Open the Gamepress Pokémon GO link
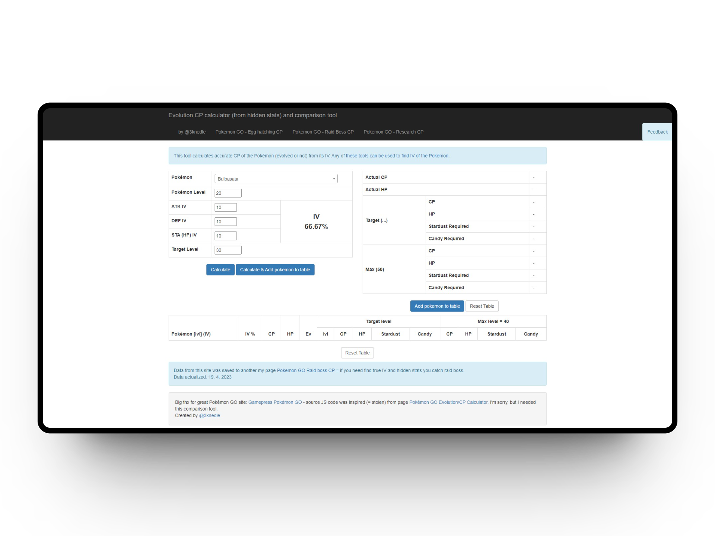 275,402
